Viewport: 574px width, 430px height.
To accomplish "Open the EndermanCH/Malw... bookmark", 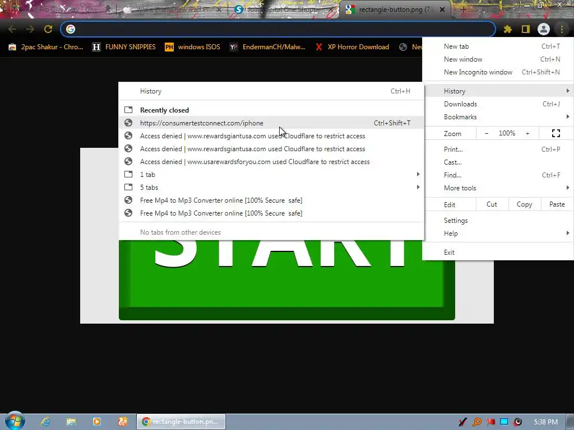I will [x=267, y=47].
